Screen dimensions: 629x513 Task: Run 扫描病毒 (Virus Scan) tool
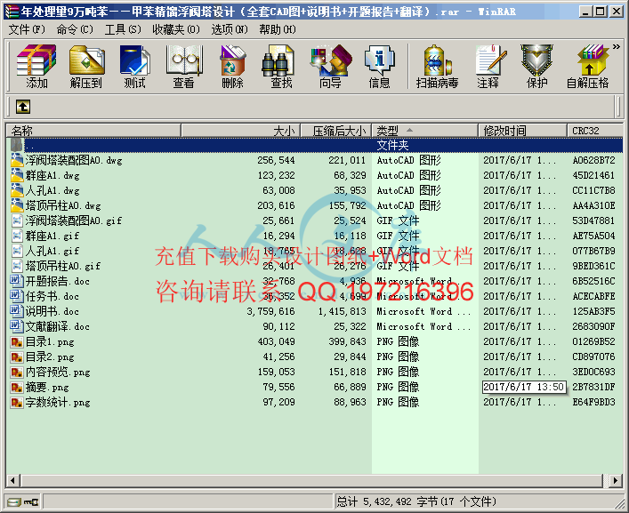437,67
